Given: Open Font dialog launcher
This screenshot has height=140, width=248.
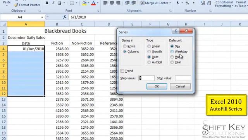Looking at the screenshot, I should pyautogui.click(x=98, y=11).
